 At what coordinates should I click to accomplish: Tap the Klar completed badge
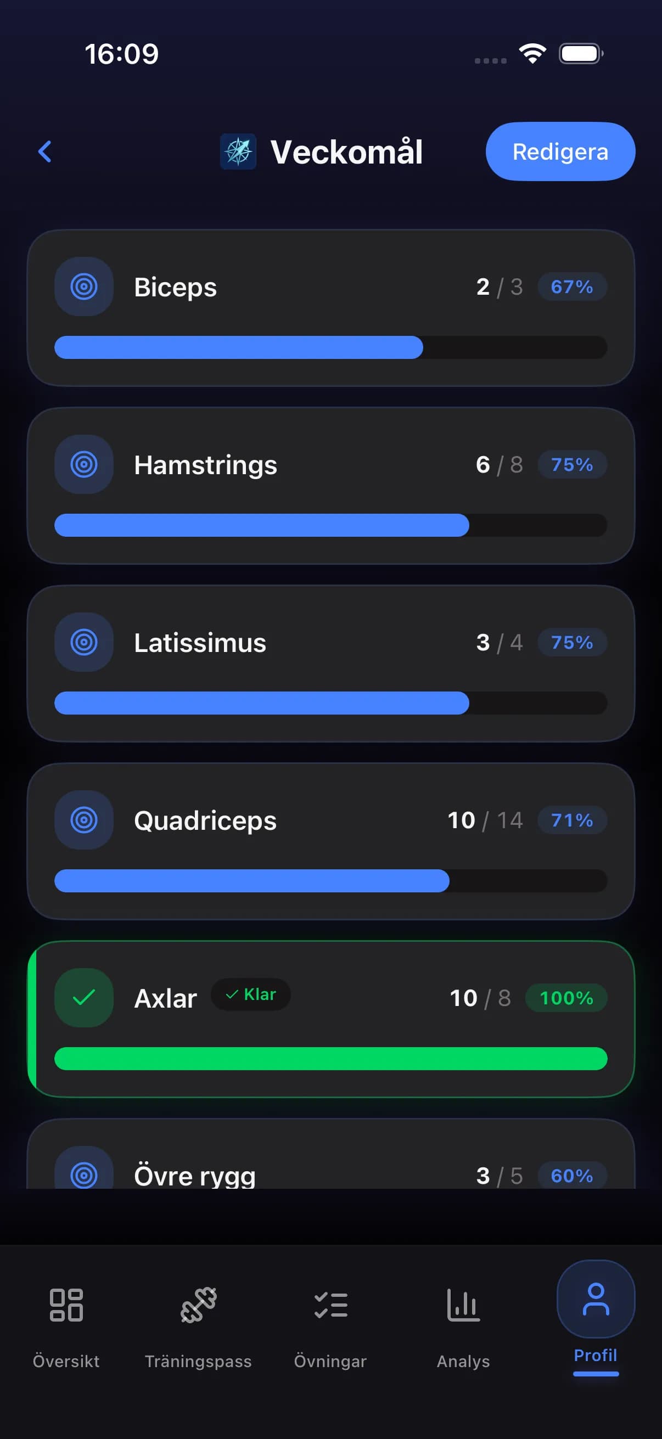tap(251, 994)
